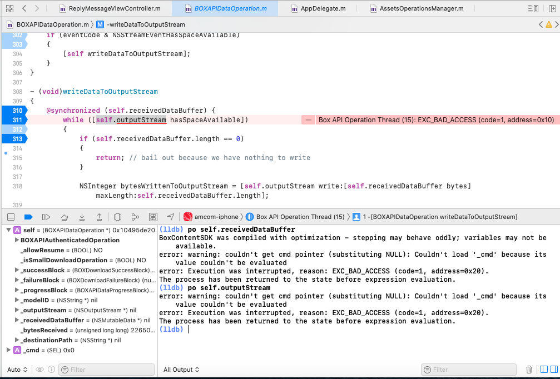Open the Debug View Hierarchy tool
This screenshot has width=560, height=379.
[117, 217]
